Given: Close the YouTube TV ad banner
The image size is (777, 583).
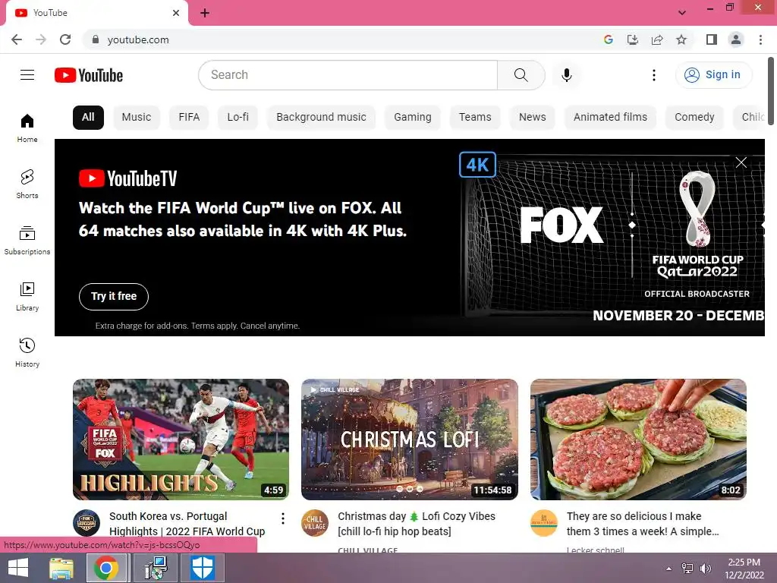Looking at the screenshot, I should point(741,162).
